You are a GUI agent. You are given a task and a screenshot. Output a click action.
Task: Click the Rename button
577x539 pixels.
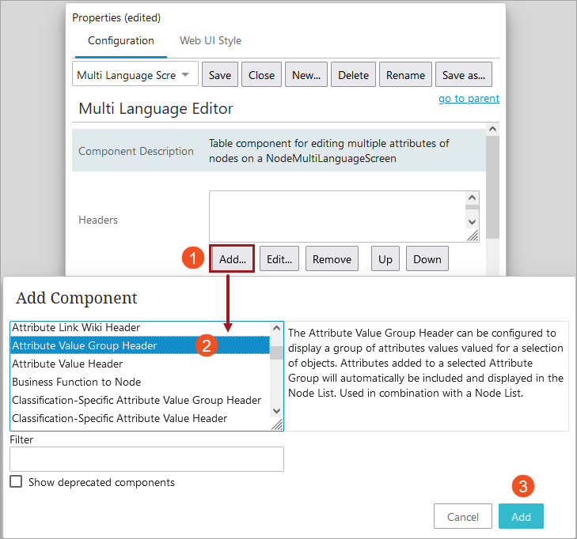[x=405, y=75]
